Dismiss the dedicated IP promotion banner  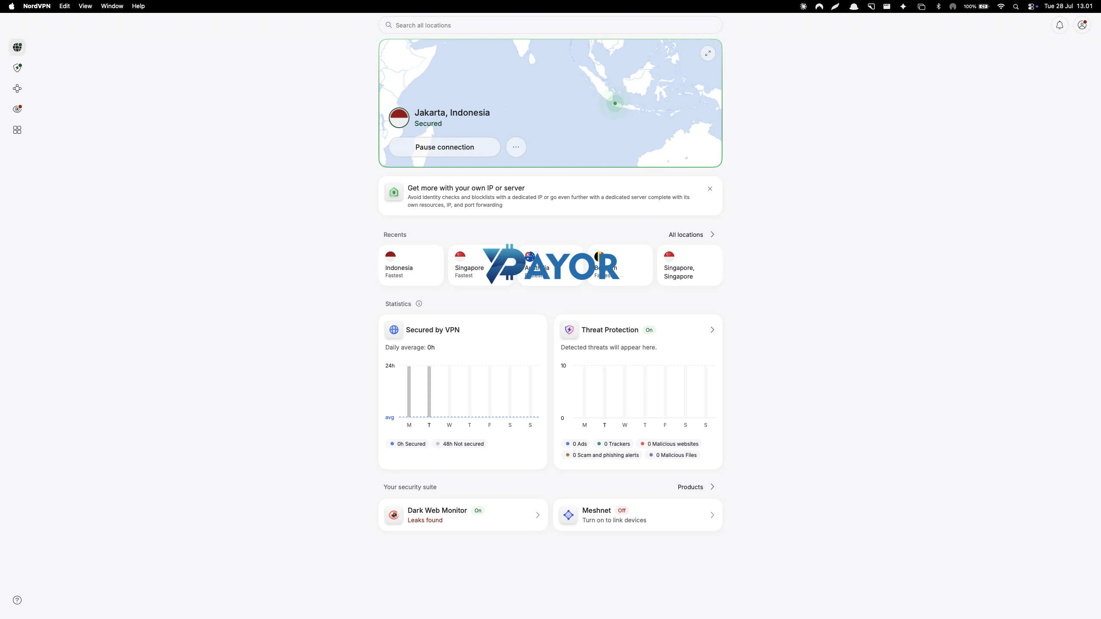point(710,189)
